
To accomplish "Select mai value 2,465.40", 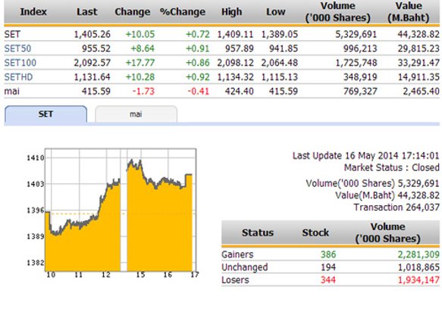I will [x=421, y=91].
